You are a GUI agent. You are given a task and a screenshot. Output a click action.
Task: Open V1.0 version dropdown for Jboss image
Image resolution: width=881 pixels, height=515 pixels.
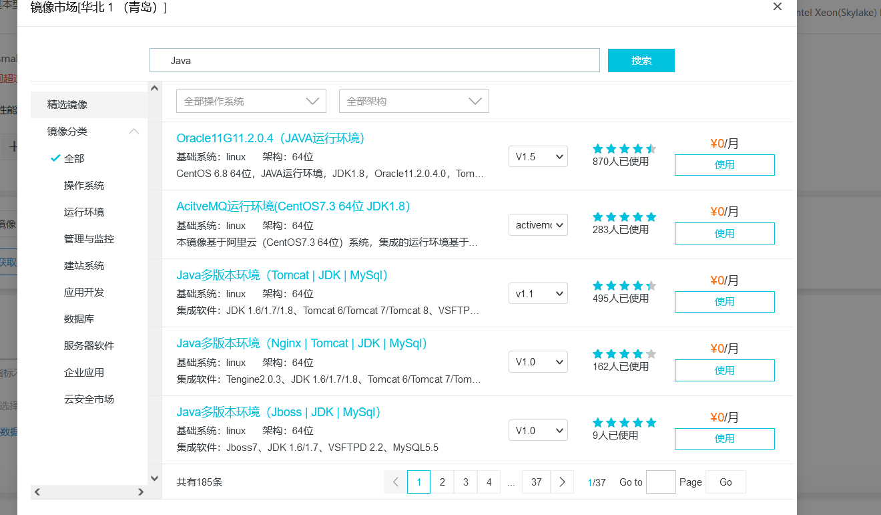(x=538, y=430)
